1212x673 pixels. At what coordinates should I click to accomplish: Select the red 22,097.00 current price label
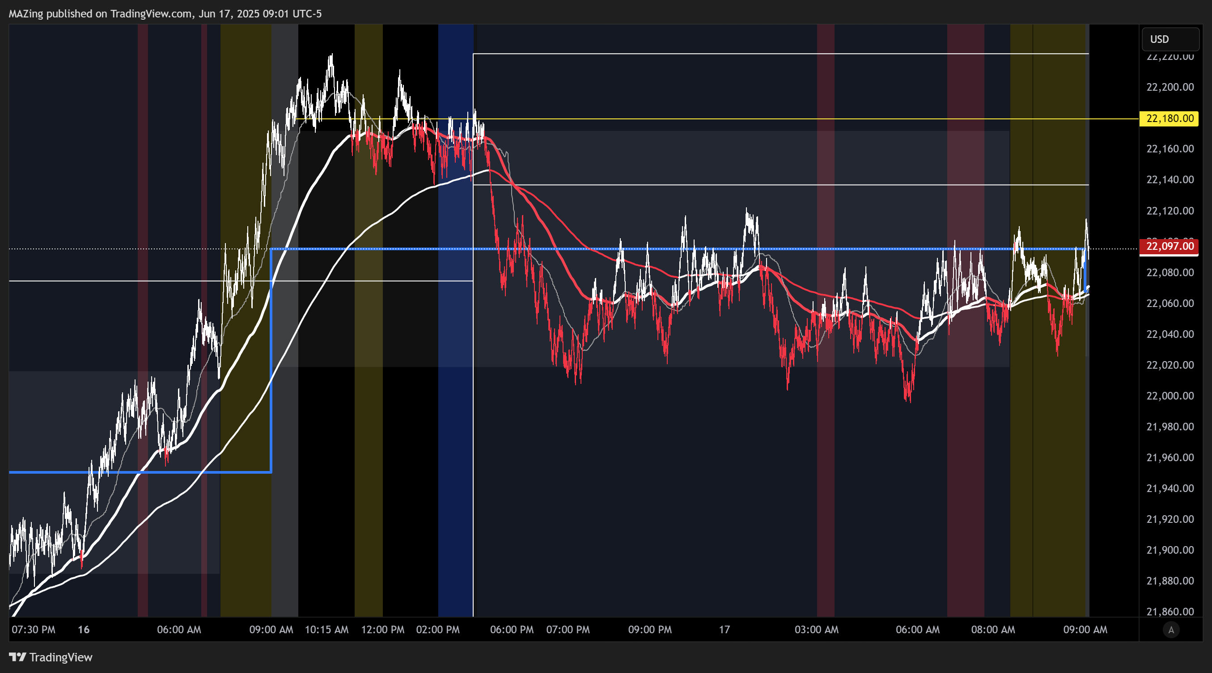click(1169, 246)
